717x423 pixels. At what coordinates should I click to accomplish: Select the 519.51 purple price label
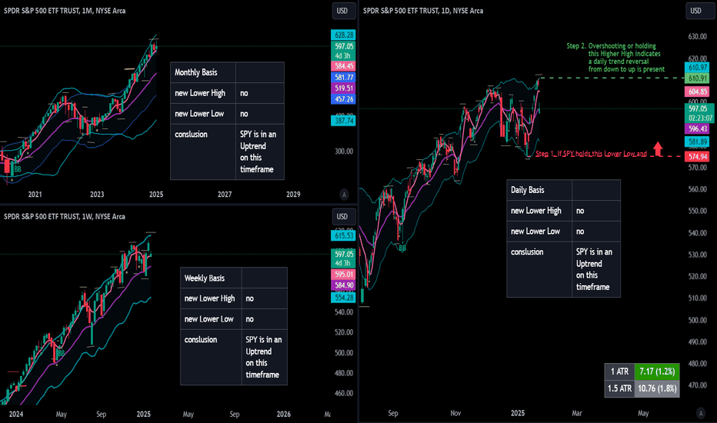click(x=343, y=88)
